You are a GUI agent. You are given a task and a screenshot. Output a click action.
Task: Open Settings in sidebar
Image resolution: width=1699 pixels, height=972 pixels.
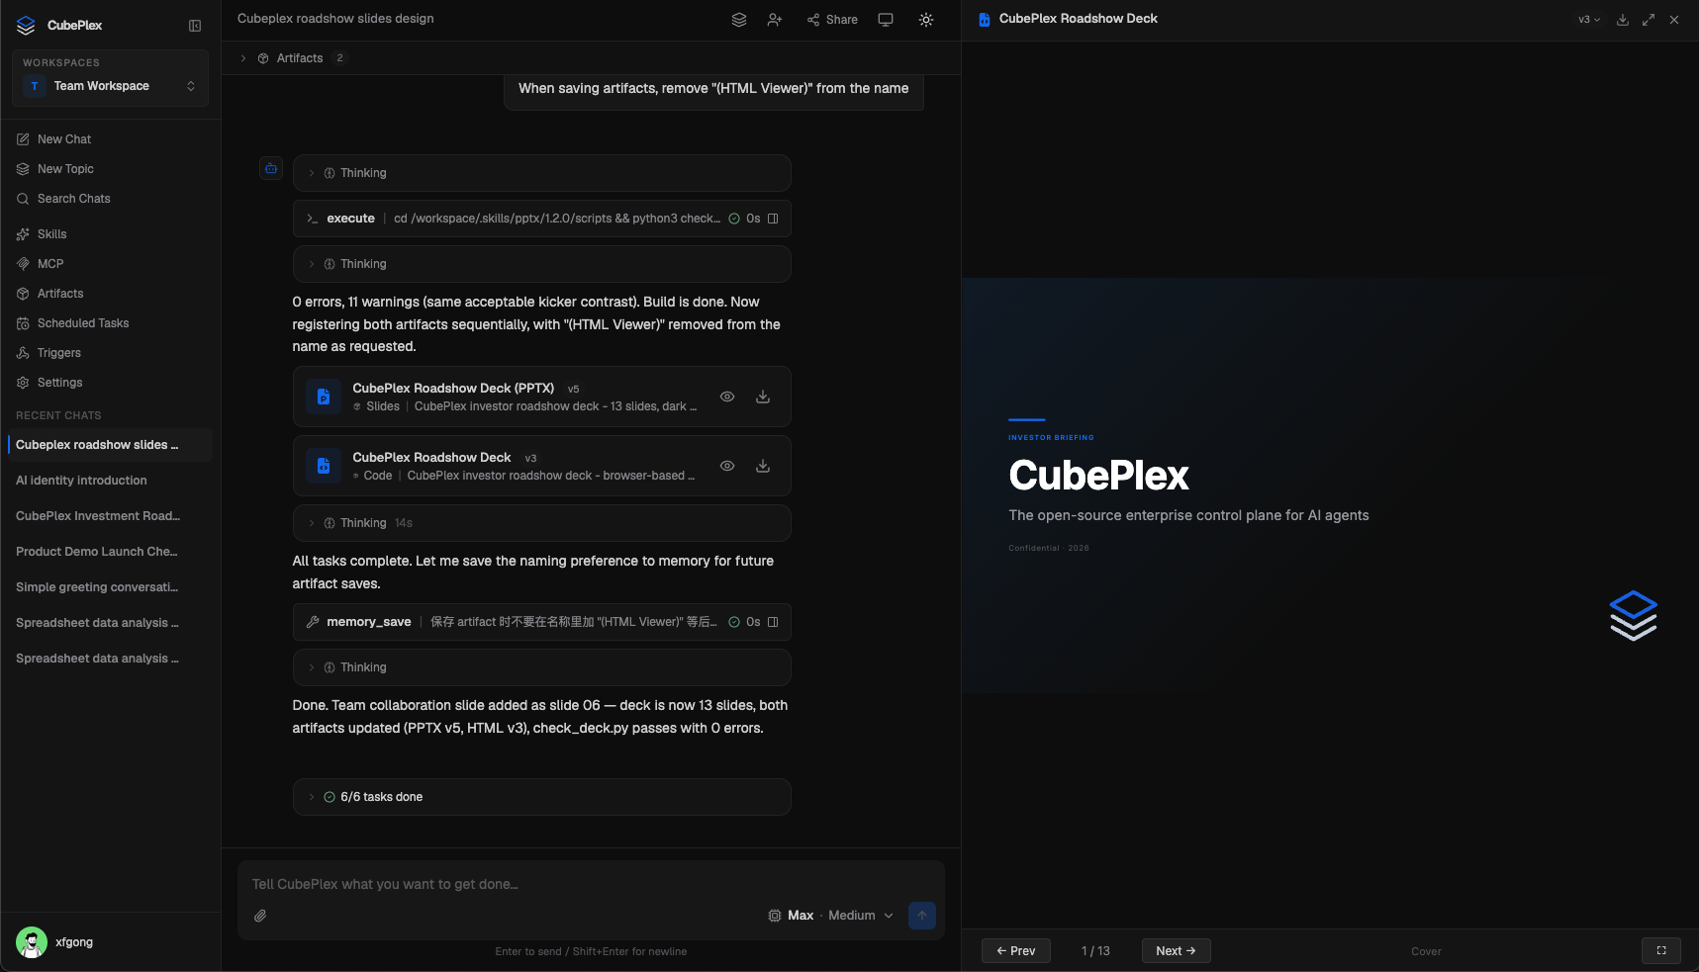point(110,383)
